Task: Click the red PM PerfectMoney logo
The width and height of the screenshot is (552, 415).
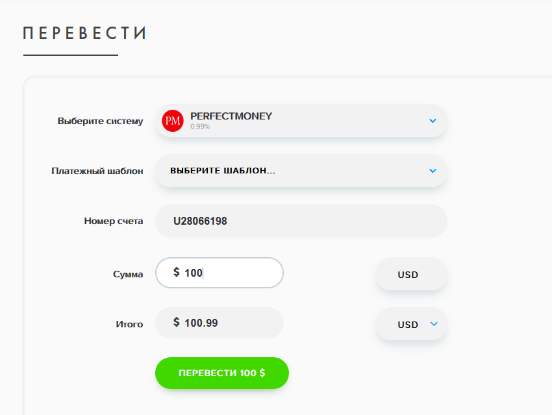Action: click(x=173, y=121)
